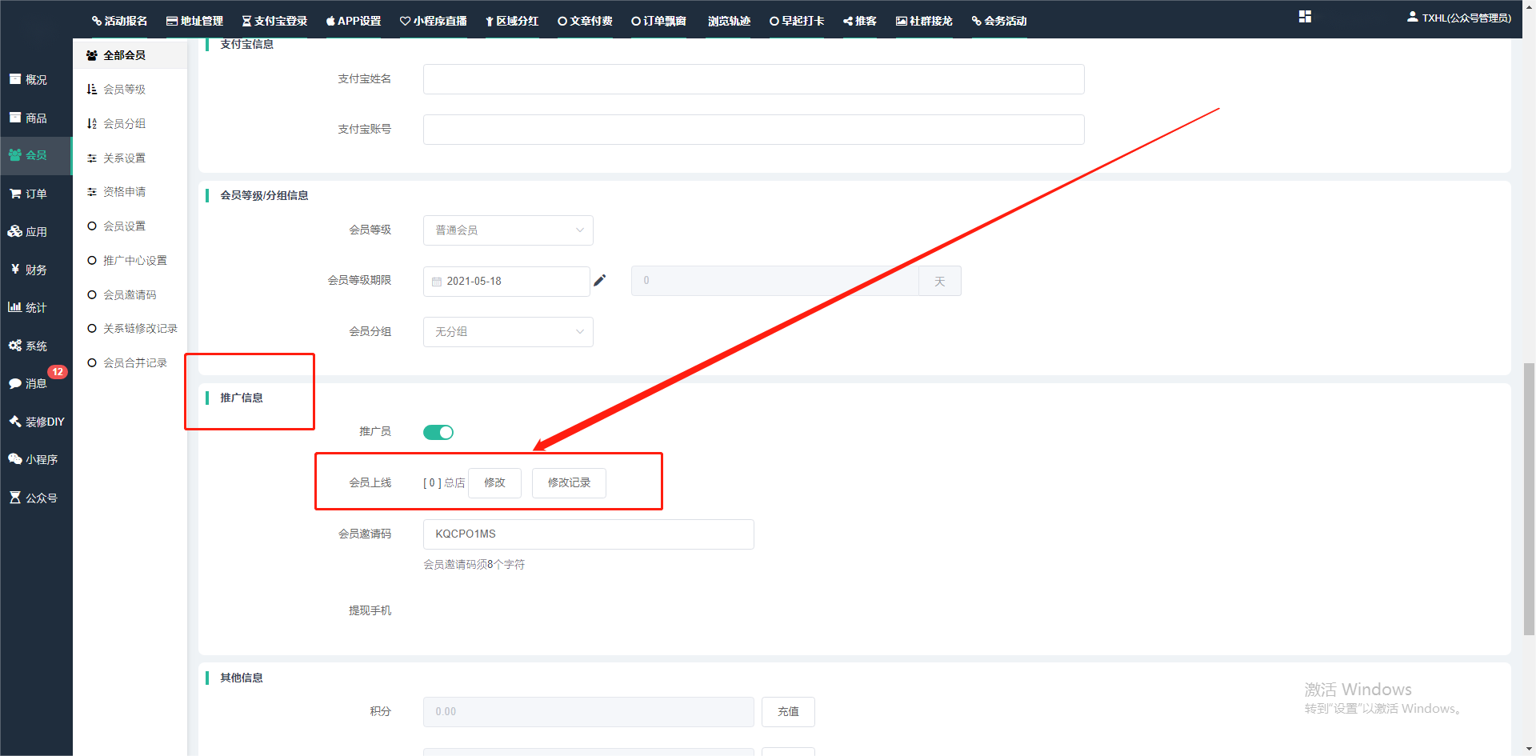Viewport: 1536px width, 756px height.
Task: Open 系统 gears sidebar item
Action: (28, 346)
